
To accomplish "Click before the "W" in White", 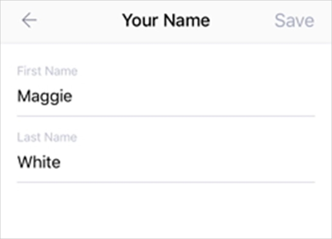I will pos(17,162).
